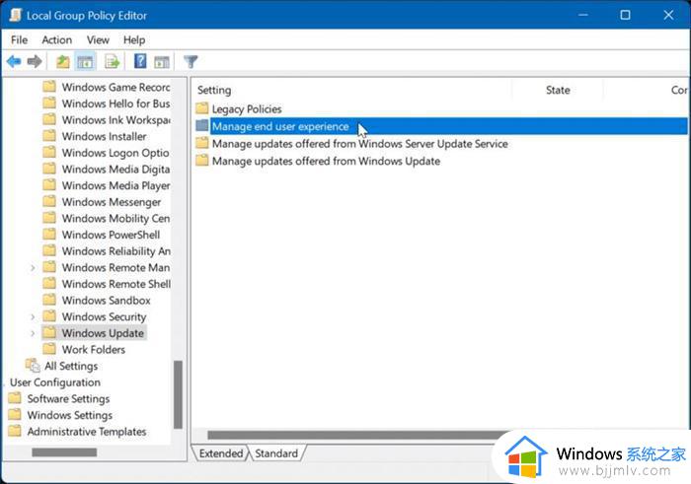Viewport: 691px width, 484px height.
Task: Switch to the Standard tab
Action: coord(276,453)
